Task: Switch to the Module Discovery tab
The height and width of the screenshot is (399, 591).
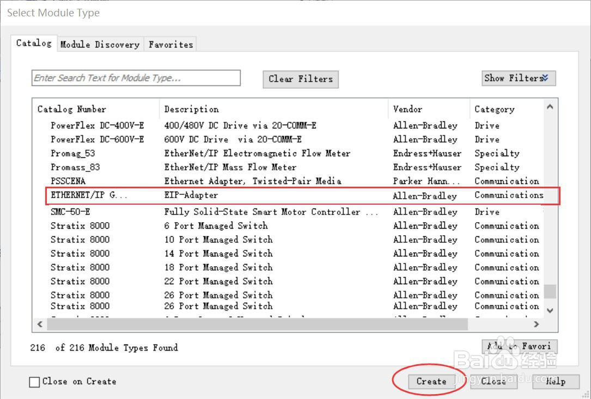Action: (x=100, y=44)
